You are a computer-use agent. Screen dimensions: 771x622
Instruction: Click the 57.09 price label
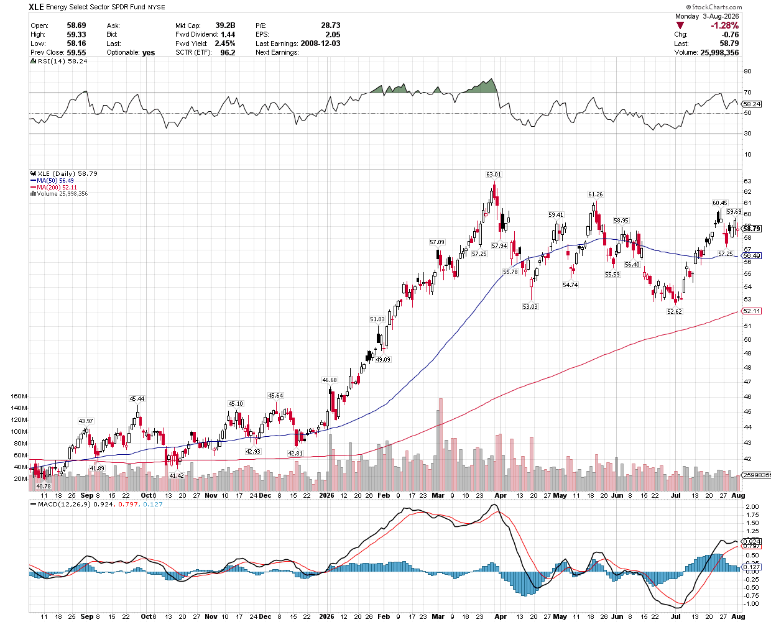(x=437, y=242)
